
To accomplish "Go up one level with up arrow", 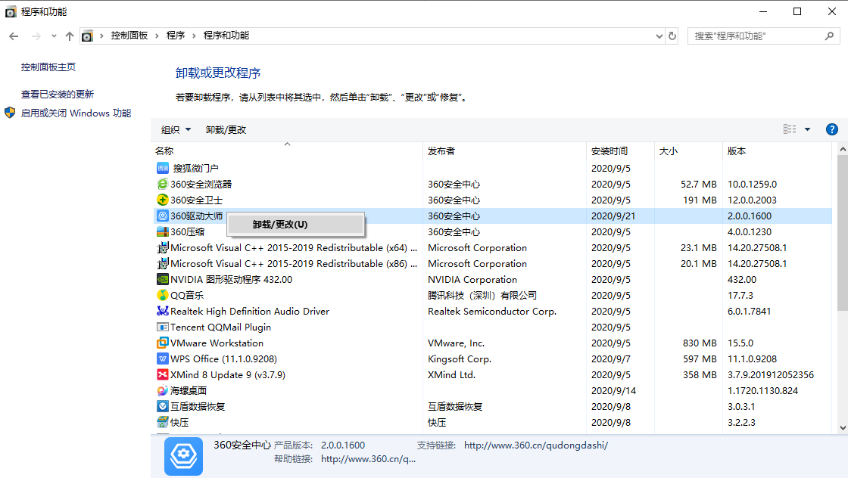I will pos(69,36).
